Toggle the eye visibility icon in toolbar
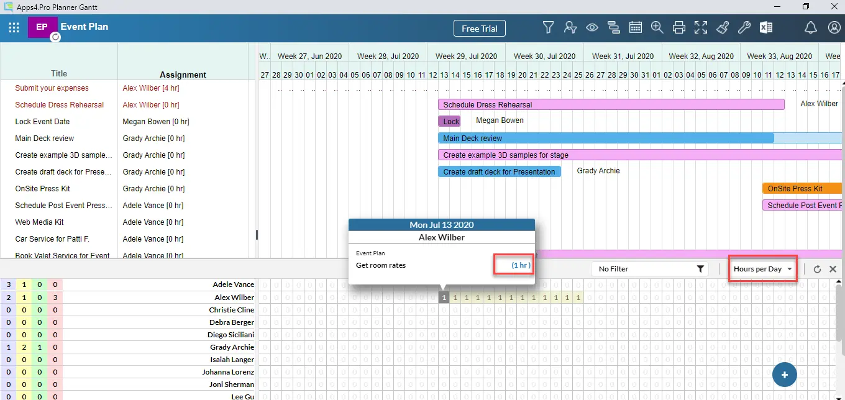Image resolution: width=845 pixels, height=400 pixels. pyautogui.click(x=591, y=27)
